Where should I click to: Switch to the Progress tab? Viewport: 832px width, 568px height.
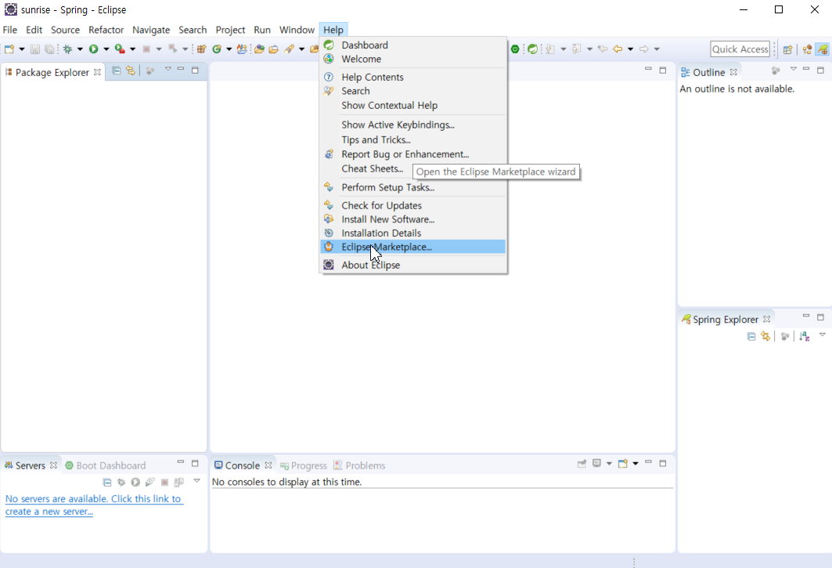(x=304, y=465)
